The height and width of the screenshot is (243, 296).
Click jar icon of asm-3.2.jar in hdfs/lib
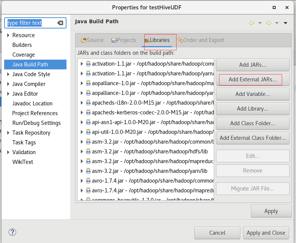88,151
